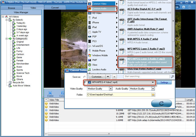Choose M4A-MPEG-4 Audio format link

click(x=143, y=39)
